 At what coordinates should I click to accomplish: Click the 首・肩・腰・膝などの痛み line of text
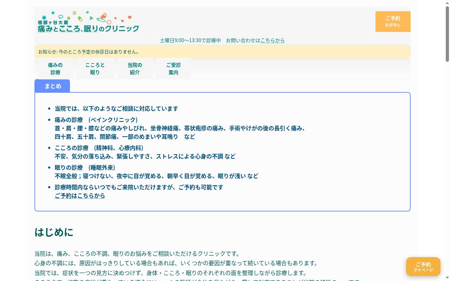[x=180, y=128]
